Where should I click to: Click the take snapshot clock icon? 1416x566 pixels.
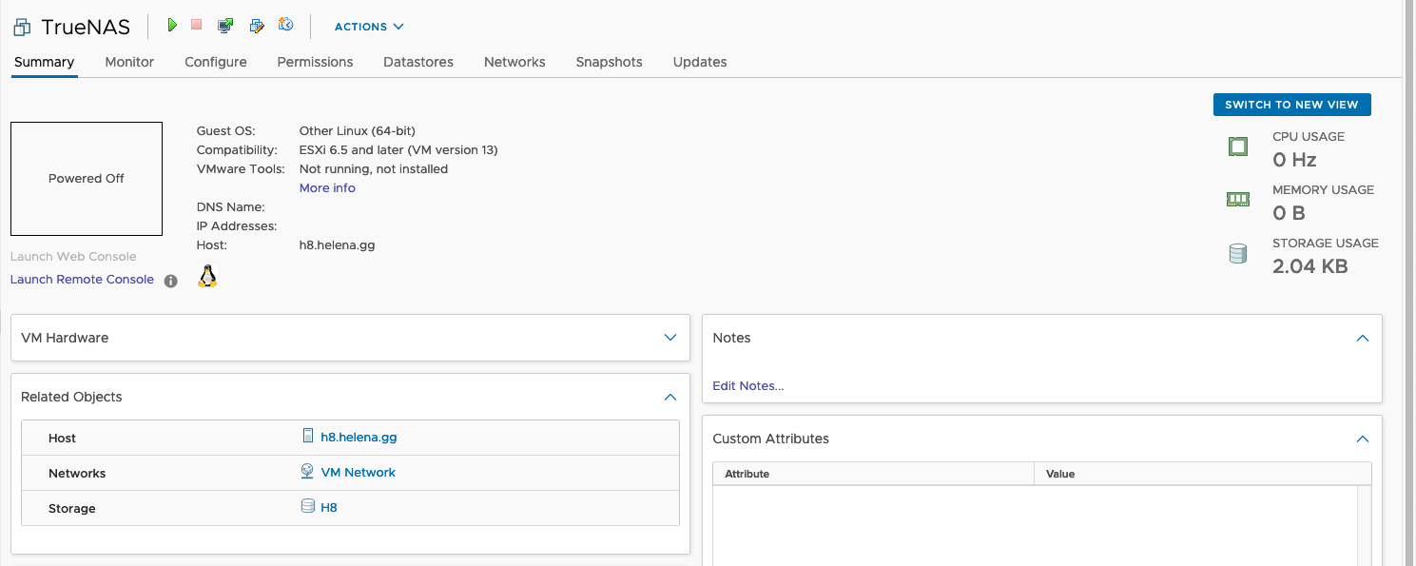click(x=285, y=26)
